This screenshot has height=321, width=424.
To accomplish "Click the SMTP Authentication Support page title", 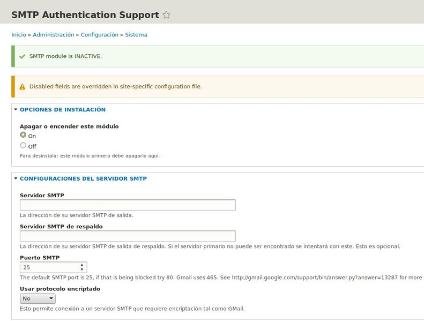I will 85,14.
